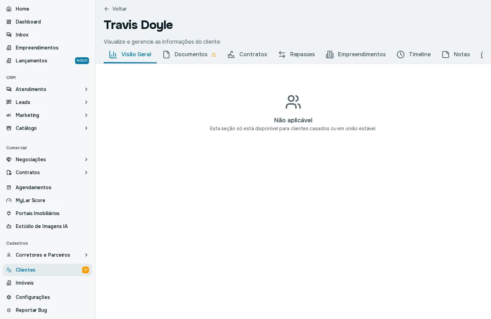The image size is (491, 319).
Task: Select the Repasses tab
Action: click(x=296, y=55)
